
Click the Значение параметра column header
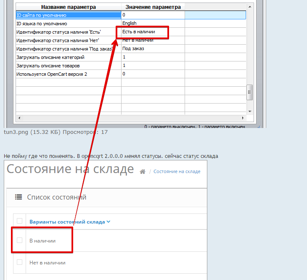tap(153, 7)
